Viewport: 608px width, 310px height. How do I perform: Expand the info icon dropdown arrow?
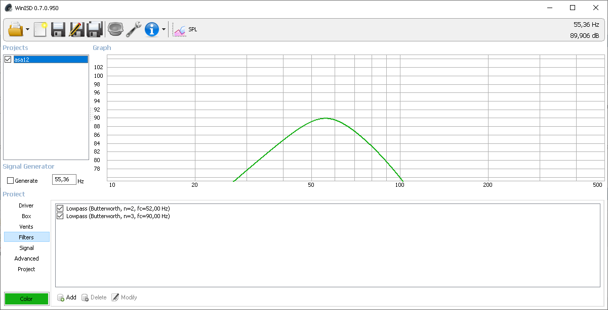[164, 30]
